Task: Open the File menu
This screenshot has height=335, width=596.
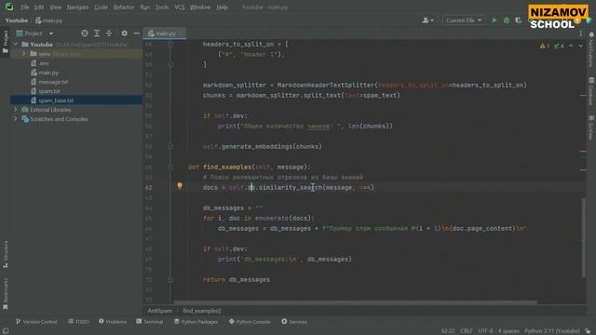Action: pyautogui.click(x=25, y=7)
